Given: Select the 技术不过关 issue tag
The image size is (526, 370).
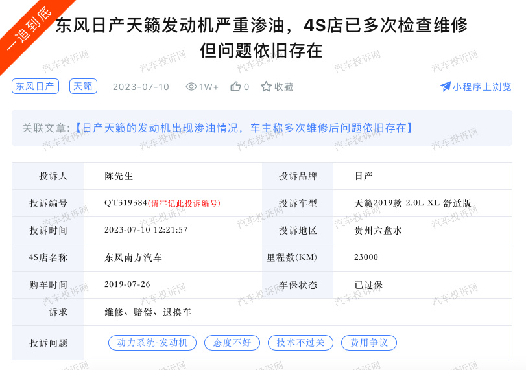Looking at the screenshot, I should (x=300, y=343).
